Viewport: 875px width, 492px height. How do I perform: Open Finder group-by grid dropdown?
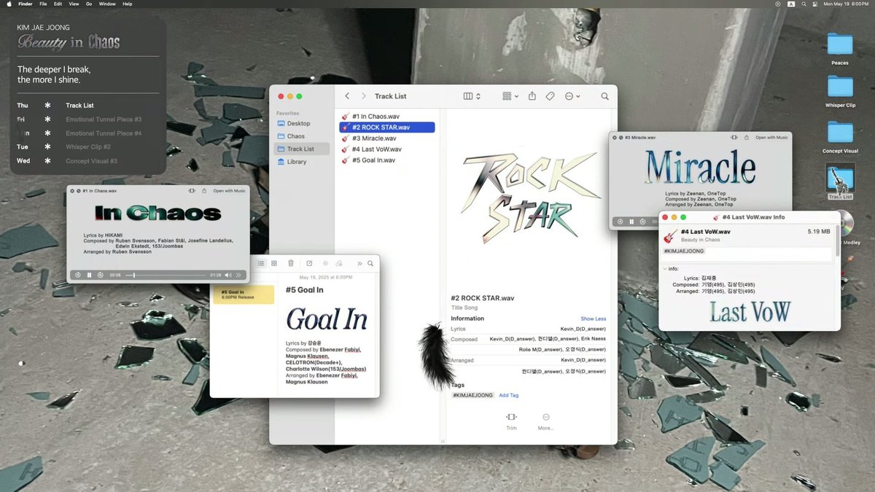(510, 96)
